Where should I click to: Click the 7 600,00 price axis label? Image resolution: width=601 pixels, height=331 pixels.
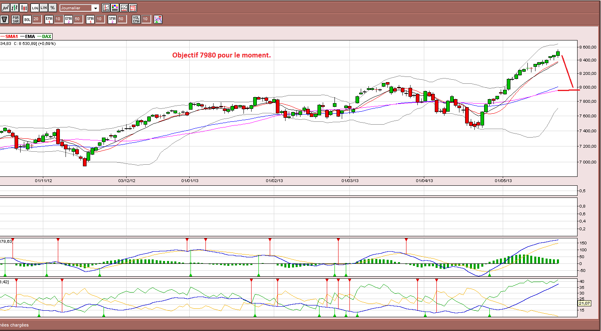click(x=588, y=116)
